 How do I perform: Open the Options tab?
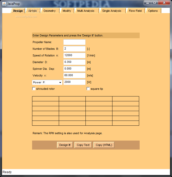(153, 11)
